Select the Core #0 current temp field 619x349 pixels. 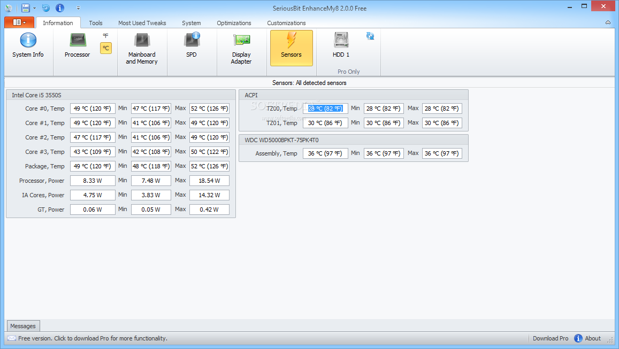(x=93, y=108)
